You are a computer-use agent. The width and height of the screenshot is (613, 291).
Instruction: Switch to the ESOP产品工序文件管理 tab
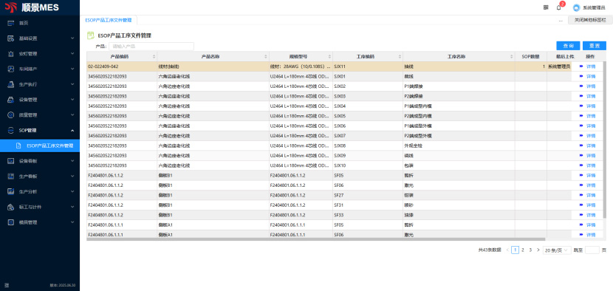click(109, 20)
